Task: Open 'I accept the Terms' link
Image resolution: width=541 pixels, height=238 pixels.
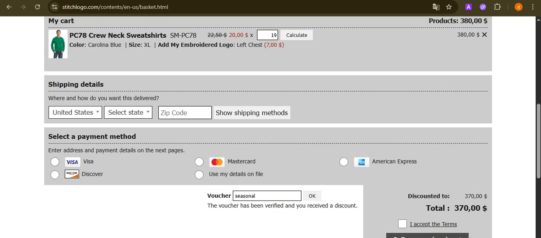Action: tap(433, 224)
